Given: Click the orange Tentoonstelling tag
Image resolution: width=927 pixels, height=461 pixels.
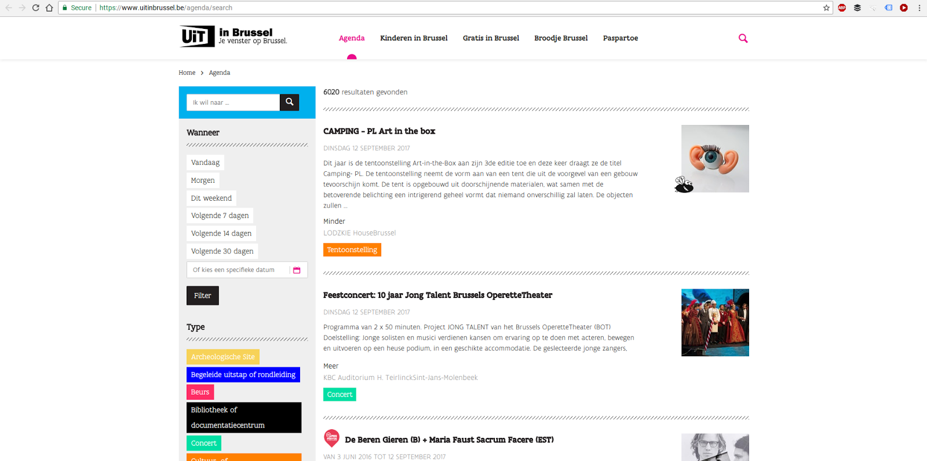Looking at the screenshot, I should [352, 250].
